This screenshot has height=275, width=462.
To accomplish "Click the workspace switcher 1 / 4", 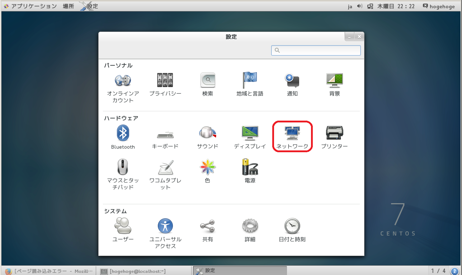I will (438, 271).
